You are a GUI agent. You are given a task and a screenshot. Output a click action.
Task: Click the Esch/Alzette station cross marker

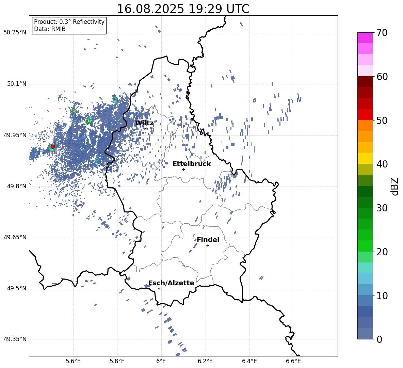pyautogui.click(x=159, y=289)
